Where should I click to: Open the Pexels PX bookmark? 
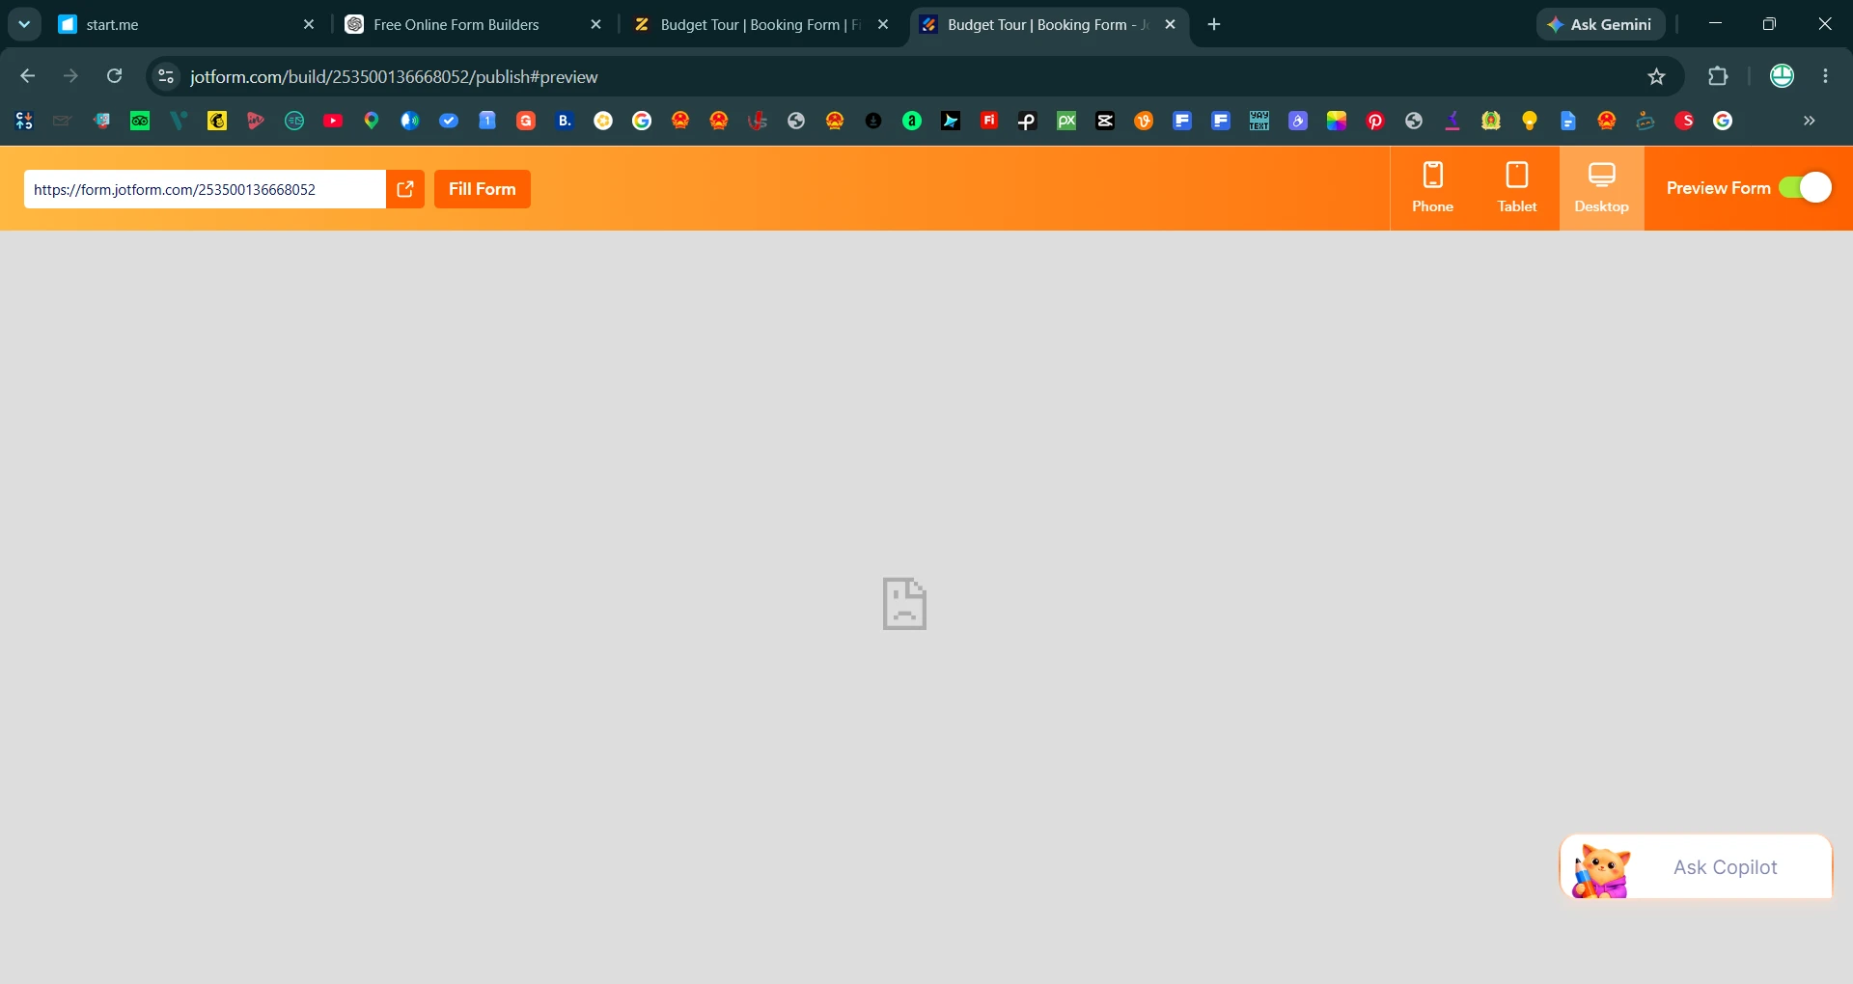pyautogui.click(x=1066, y=121)
